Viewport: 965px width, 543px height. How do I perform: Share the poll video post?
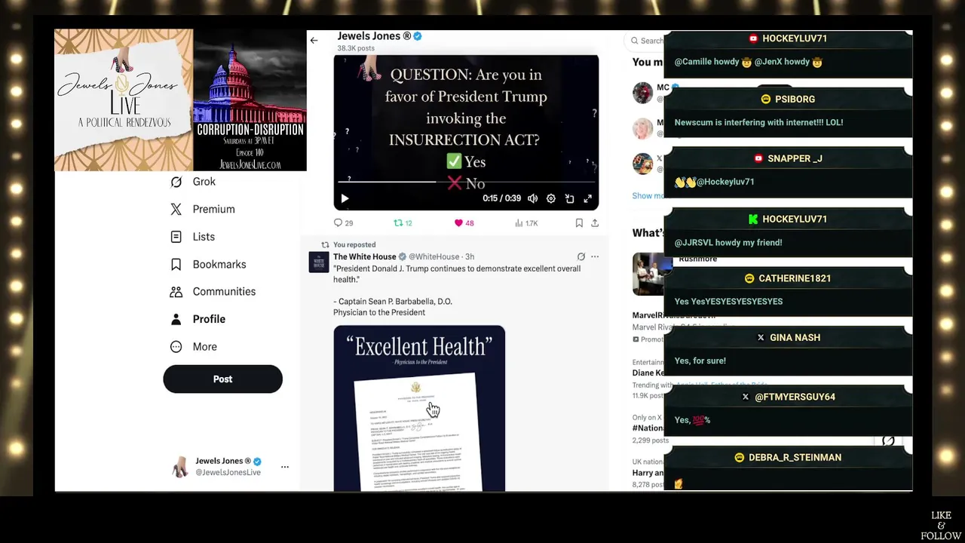(x=595, y=223)
